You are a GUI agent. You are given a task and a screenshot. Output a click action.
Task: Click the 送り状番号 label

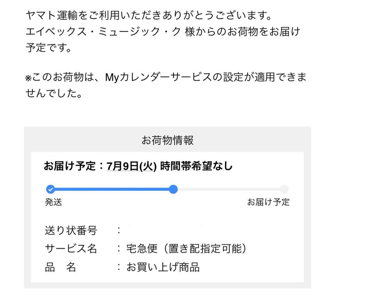(x=71, y=230)
